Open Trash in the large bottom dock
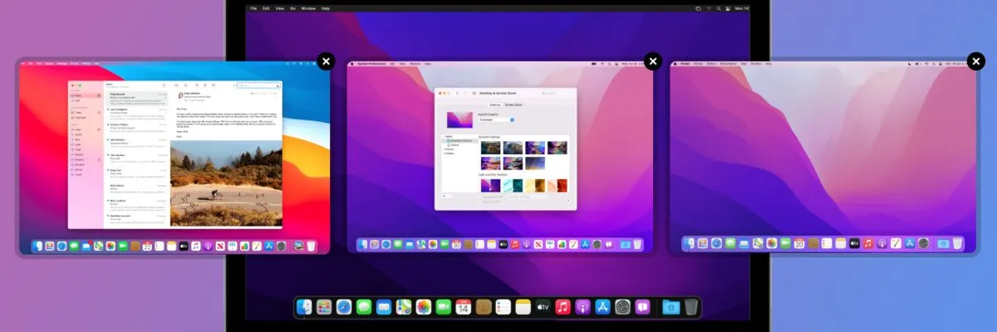Viewport: 997px width, 332px height. pyautogui.click(x=691, y=307)
